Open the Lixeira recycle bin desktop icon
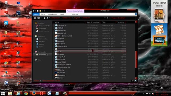 coord(6,4)
